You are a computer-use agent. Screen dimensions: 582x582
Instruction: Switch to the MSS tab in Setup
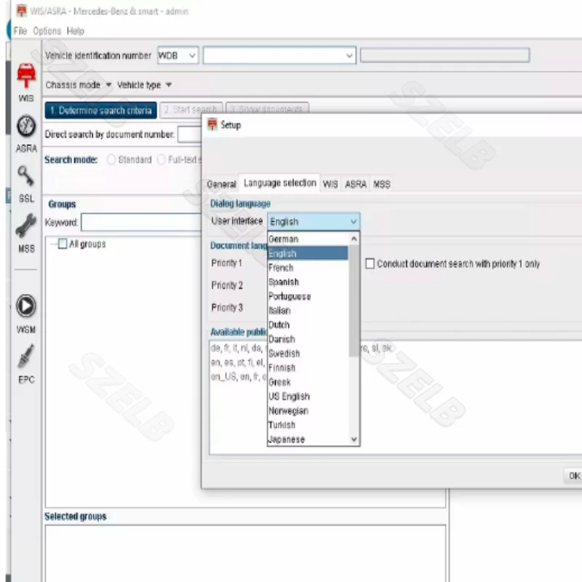(381, 184)
